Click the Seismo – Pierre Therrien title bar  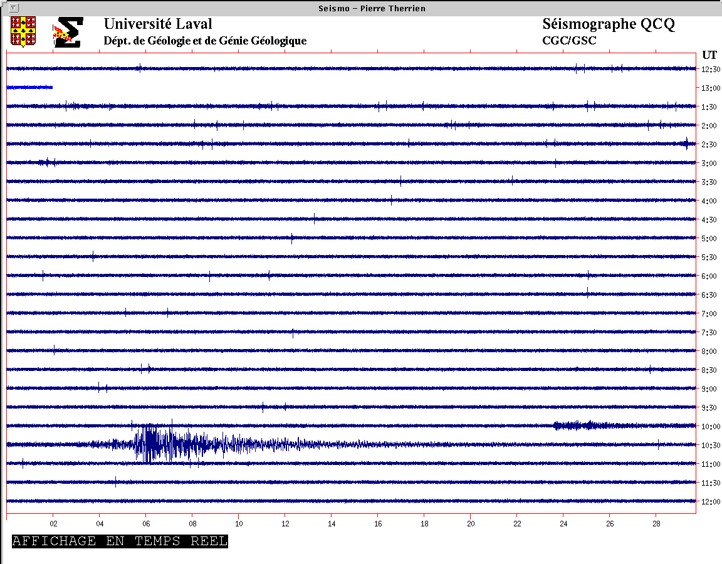point(362,8)
